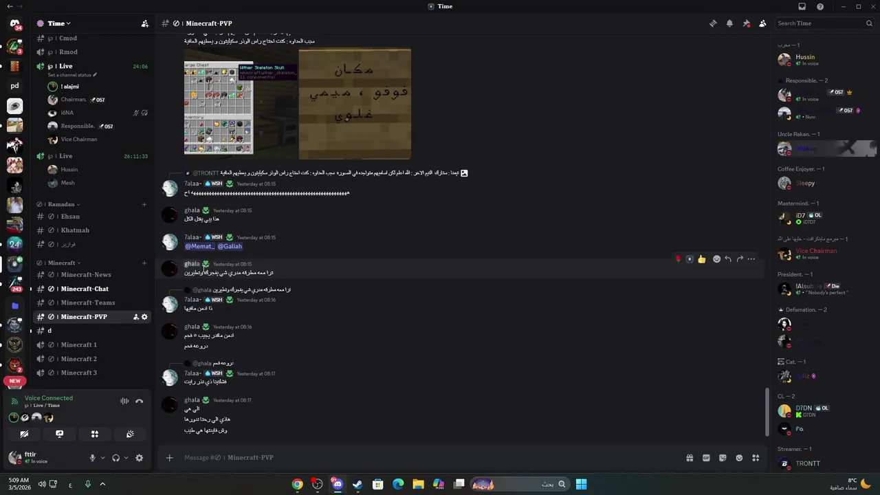Open Direct Messages home icon
The height and width of the screenshot is (495, 880).
pyautogui.click(x=15, y=24)
